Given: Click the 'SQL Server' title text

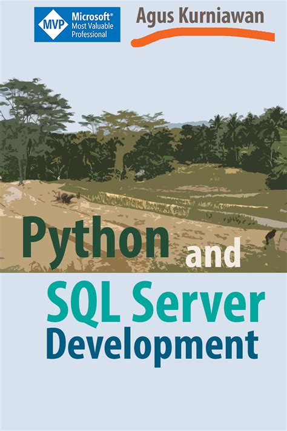Looking at the screenshot, I should coord(156,304).
